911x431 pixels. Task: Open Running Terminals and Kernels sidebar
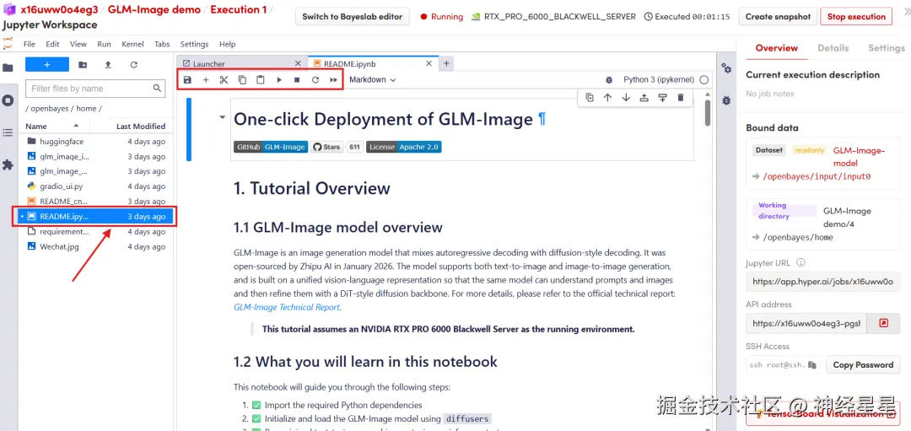(8, 100)
